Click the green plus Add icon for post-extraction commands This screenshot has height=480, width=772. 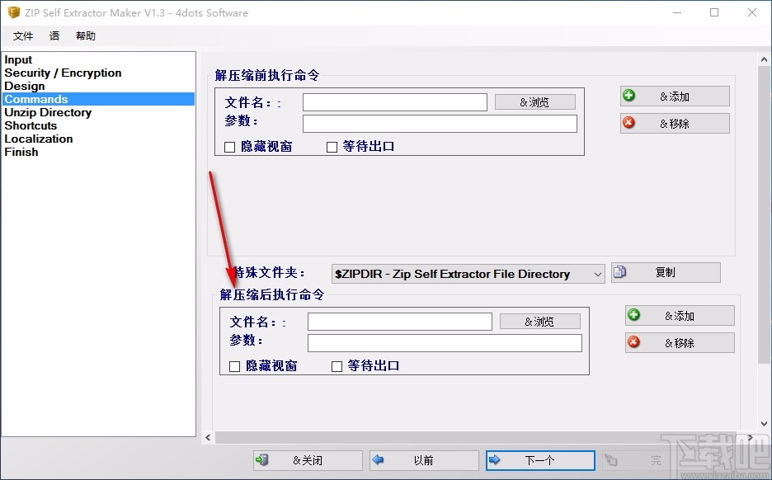pyautogui.click(x=633, y=315)
